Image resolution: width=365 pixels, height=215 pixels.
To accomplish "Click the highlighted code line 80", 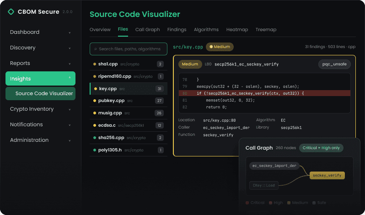I will click(x=264, y=93).
